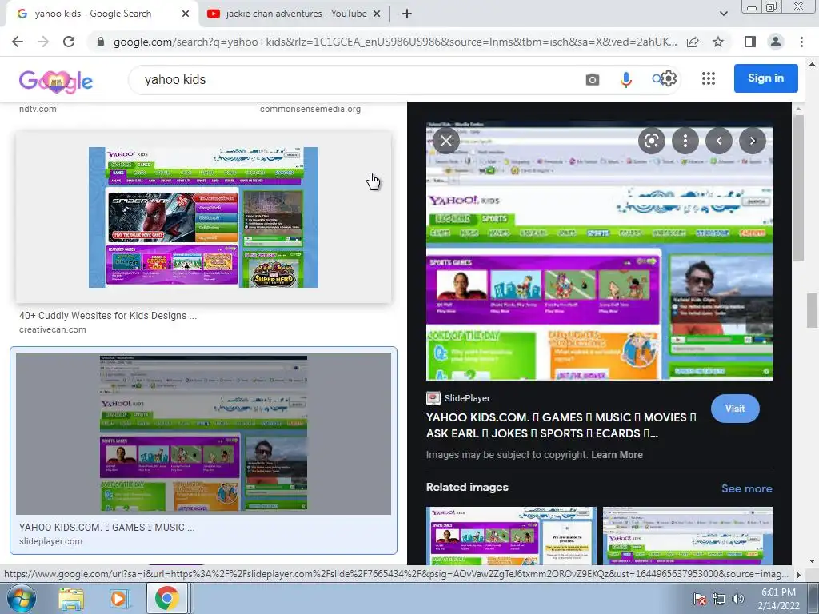Click slideplayer.com source text
Screen dimensions: 819x614
point(50,541)
